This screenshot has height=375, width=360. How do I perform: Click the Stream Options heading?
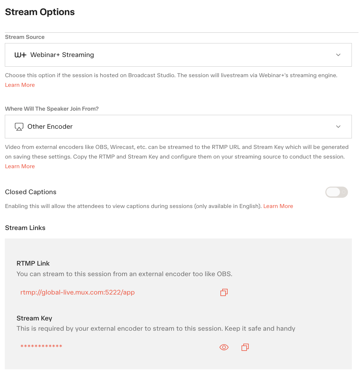click(x=40, y=12)
